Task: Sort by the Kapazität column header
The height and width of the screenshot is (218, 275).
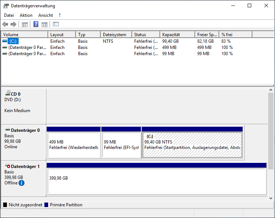Action: click(x=177, y=35)
